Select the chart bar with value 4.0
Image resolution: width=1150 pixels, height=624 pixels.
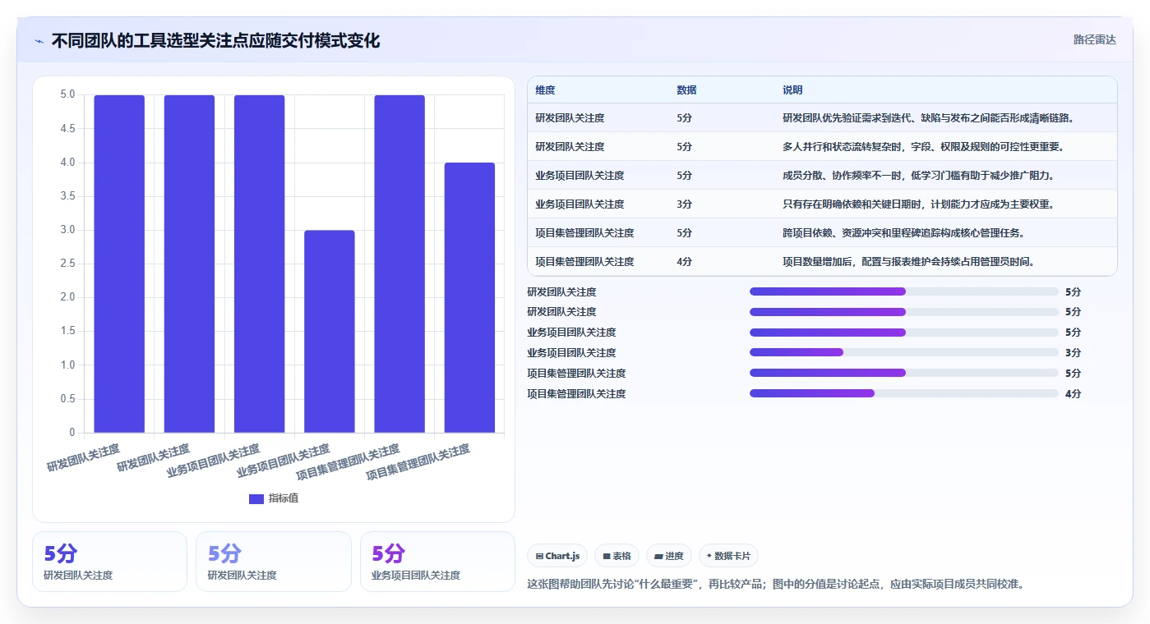click(469, 298)
